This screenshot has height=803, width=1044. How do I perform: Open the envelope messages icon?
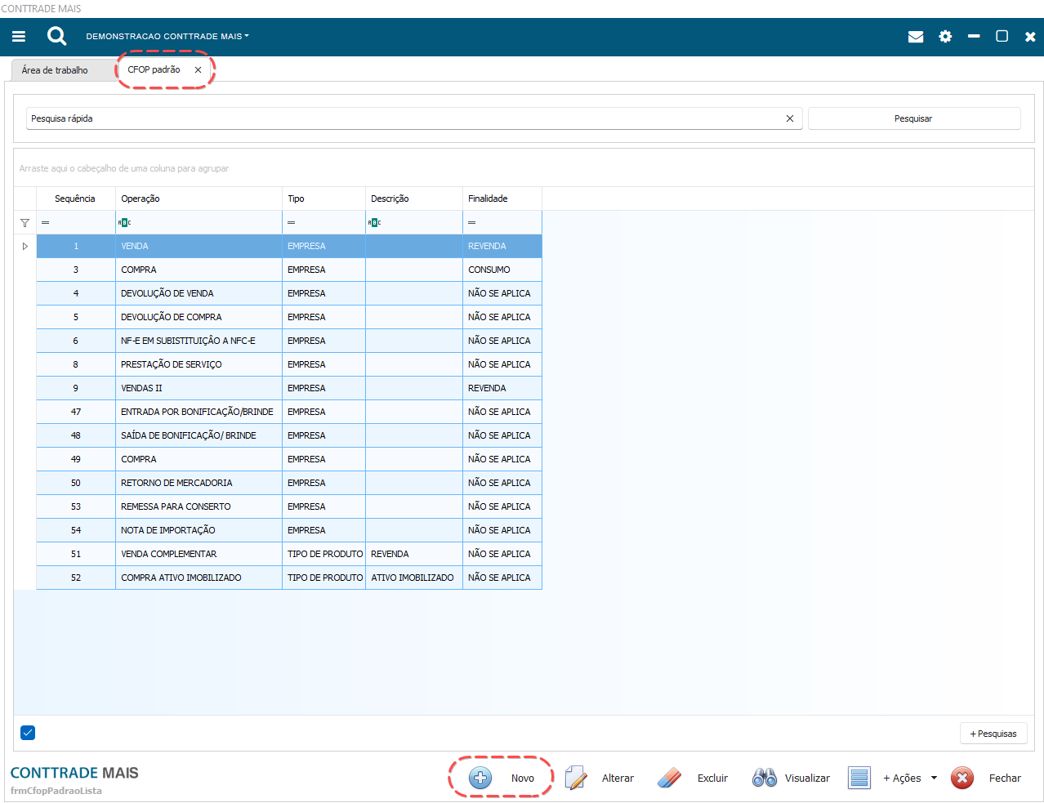(916, 37)
